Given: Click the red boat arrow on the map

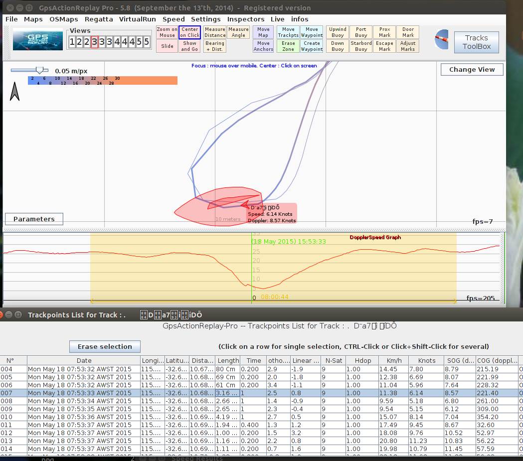Looking at the screenshot, I should tap(245, 203).
